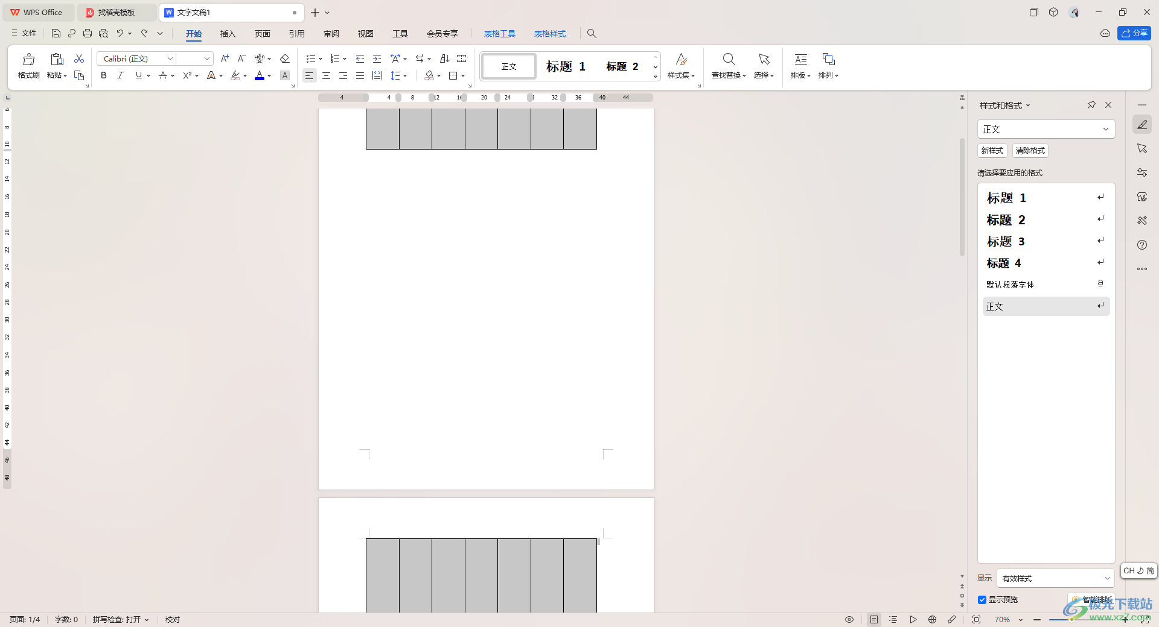
Task: Center align the paragraph
Action: [x=326, y=75]
